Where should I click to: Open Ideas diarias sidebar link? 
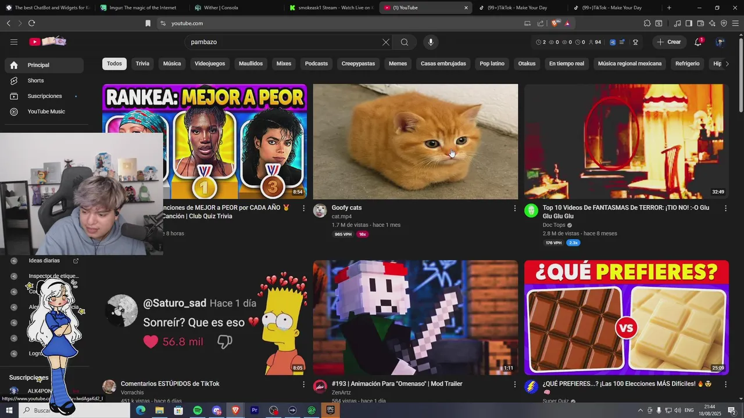(44, 261)
